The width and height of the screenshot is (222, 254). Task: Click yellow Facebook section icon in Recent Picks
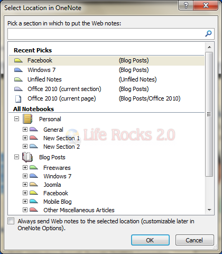[x=18, y=60]
